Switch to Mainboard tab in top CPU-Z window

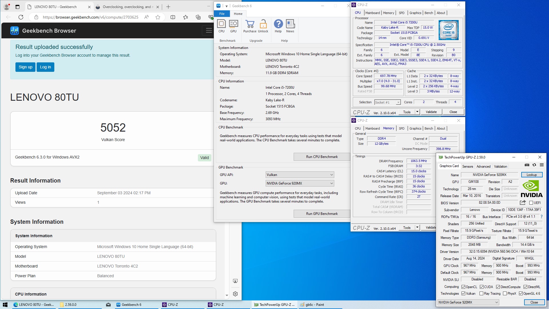373,13
